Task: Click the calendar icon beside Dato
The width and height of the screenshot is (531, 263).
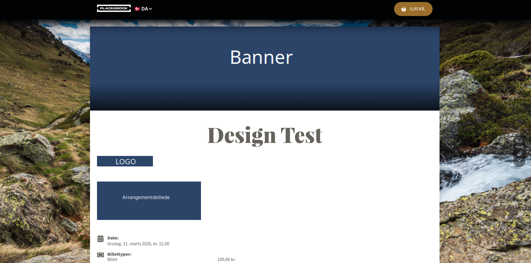Action: pos(100,239)
